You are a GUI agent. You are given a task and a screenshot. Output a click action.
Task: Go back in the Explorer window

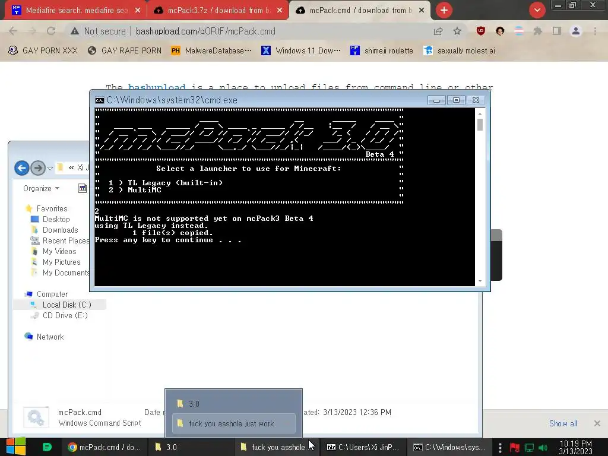click(22, 168)
